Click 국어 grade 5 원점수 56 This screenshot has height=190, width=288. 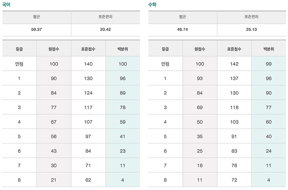point(54,136)
